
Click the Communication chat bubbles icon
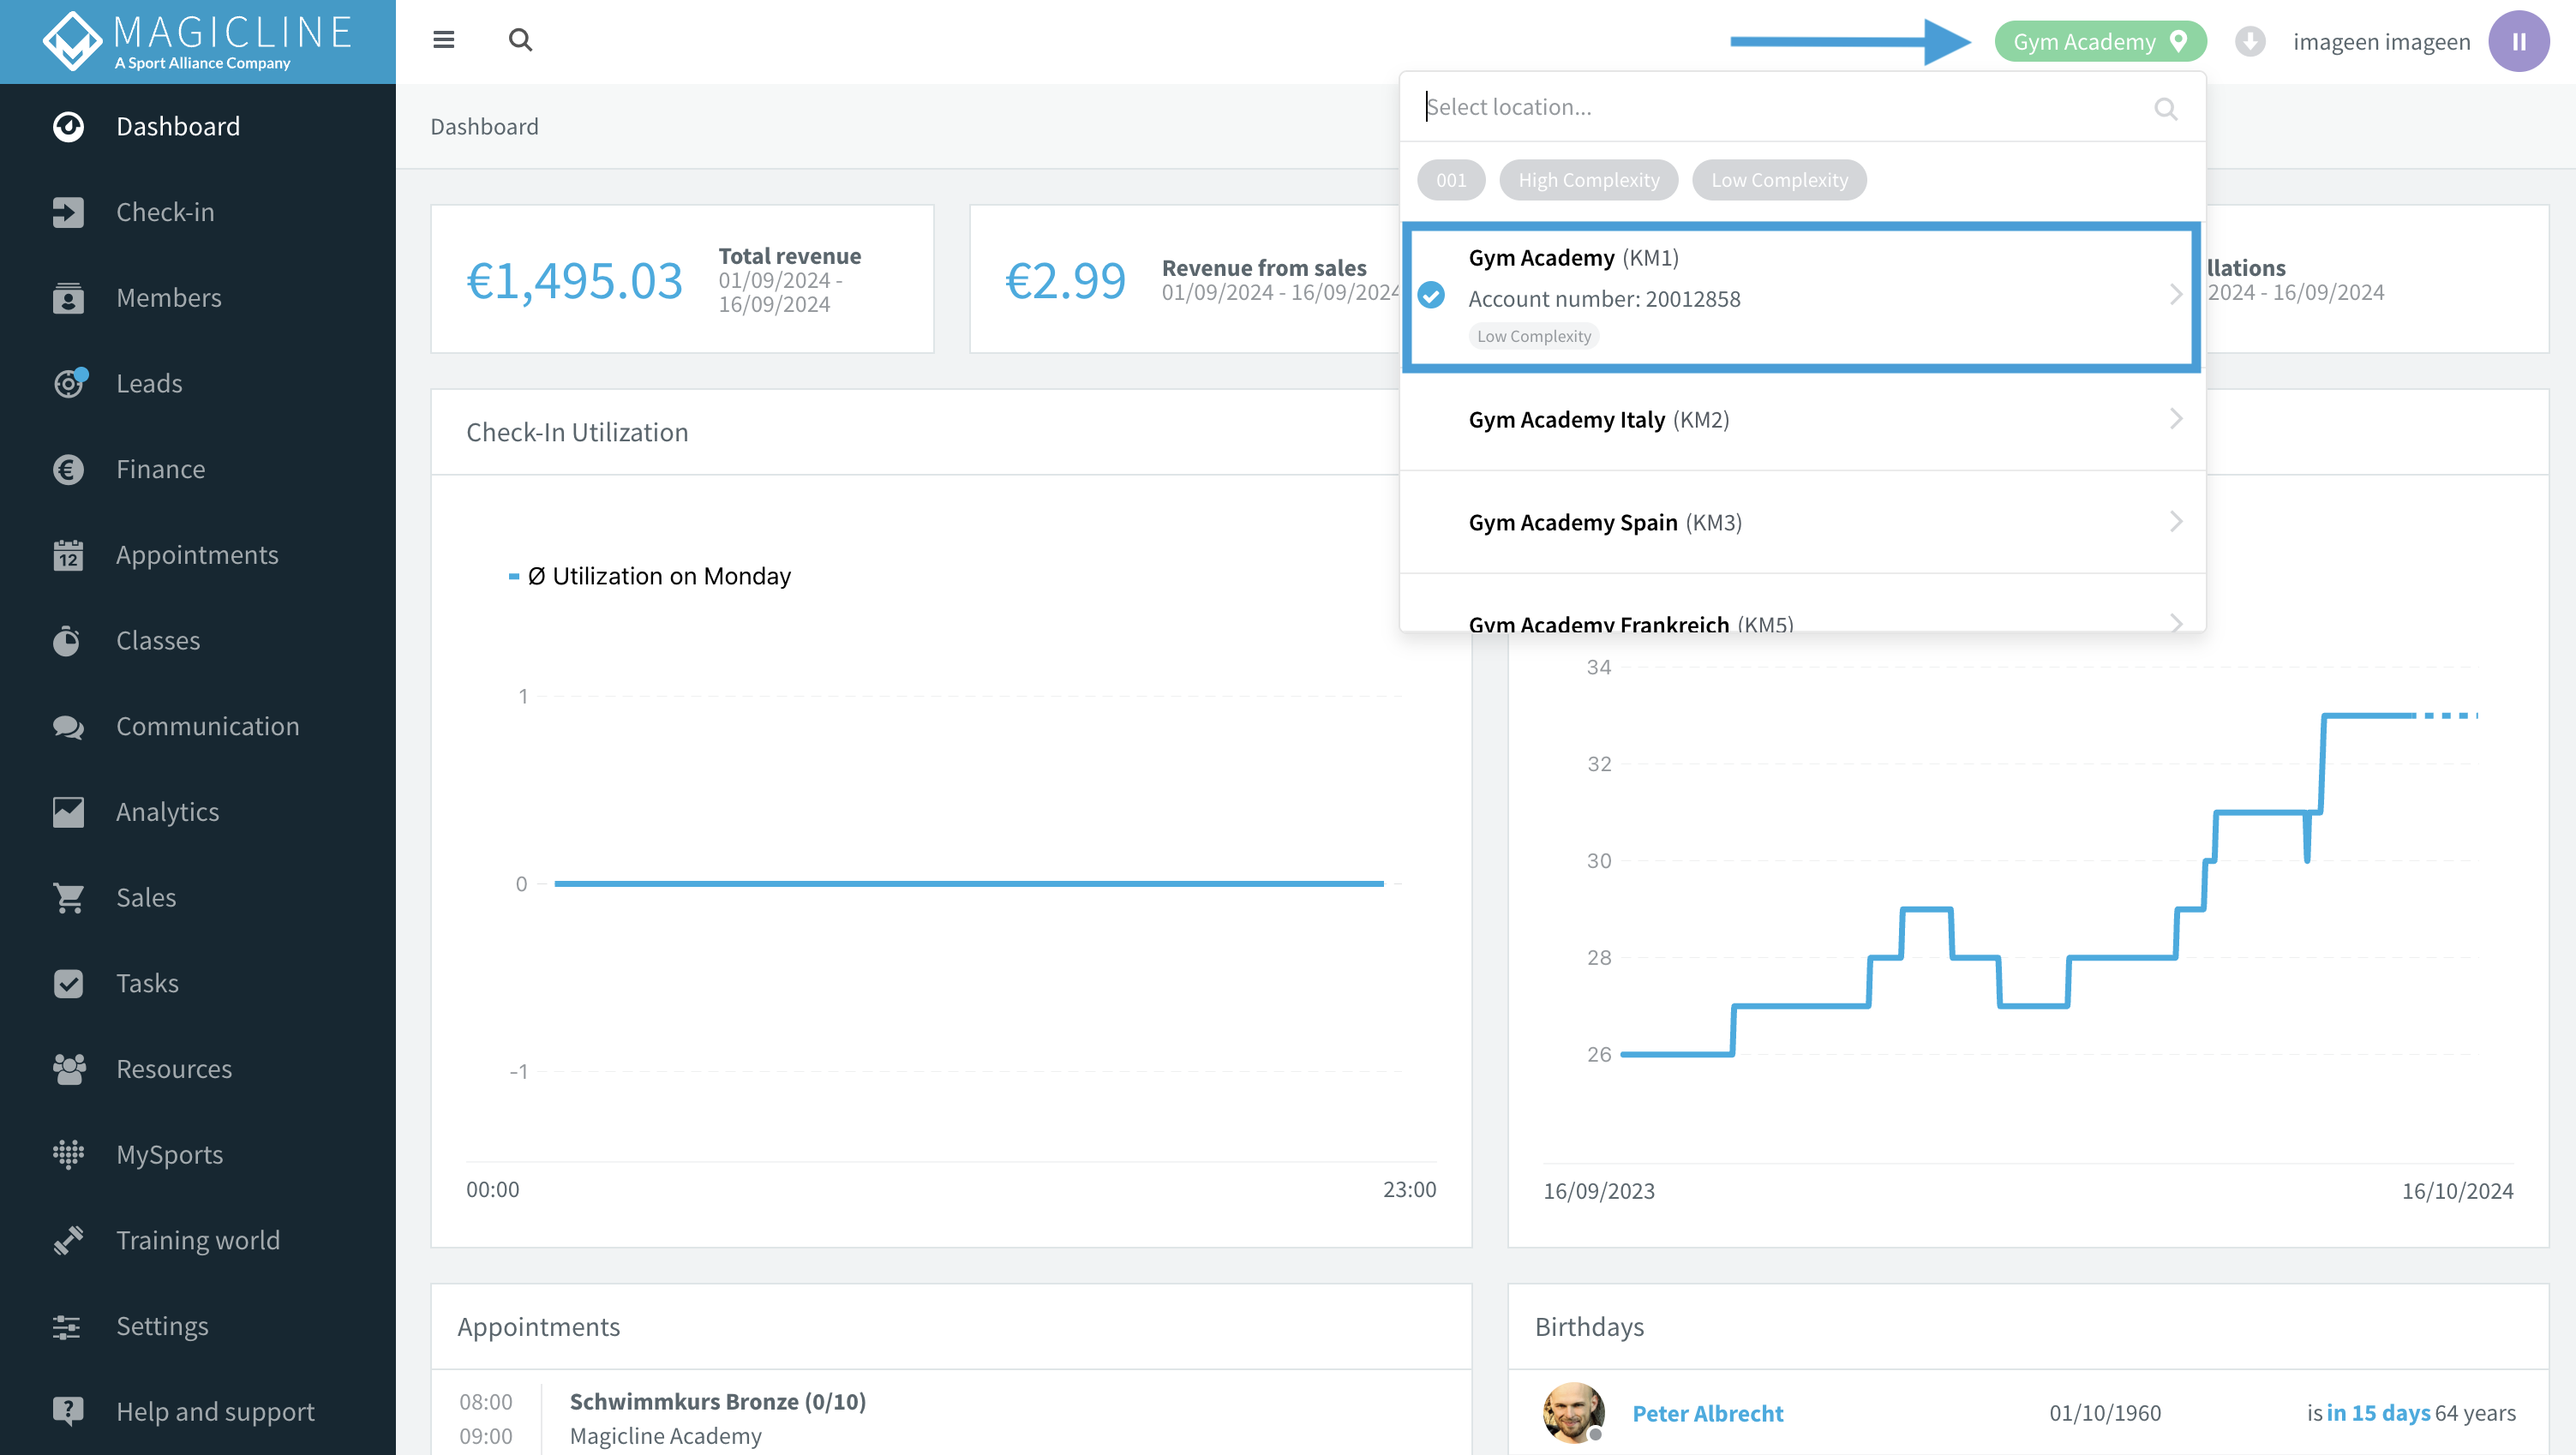[68, 727]
